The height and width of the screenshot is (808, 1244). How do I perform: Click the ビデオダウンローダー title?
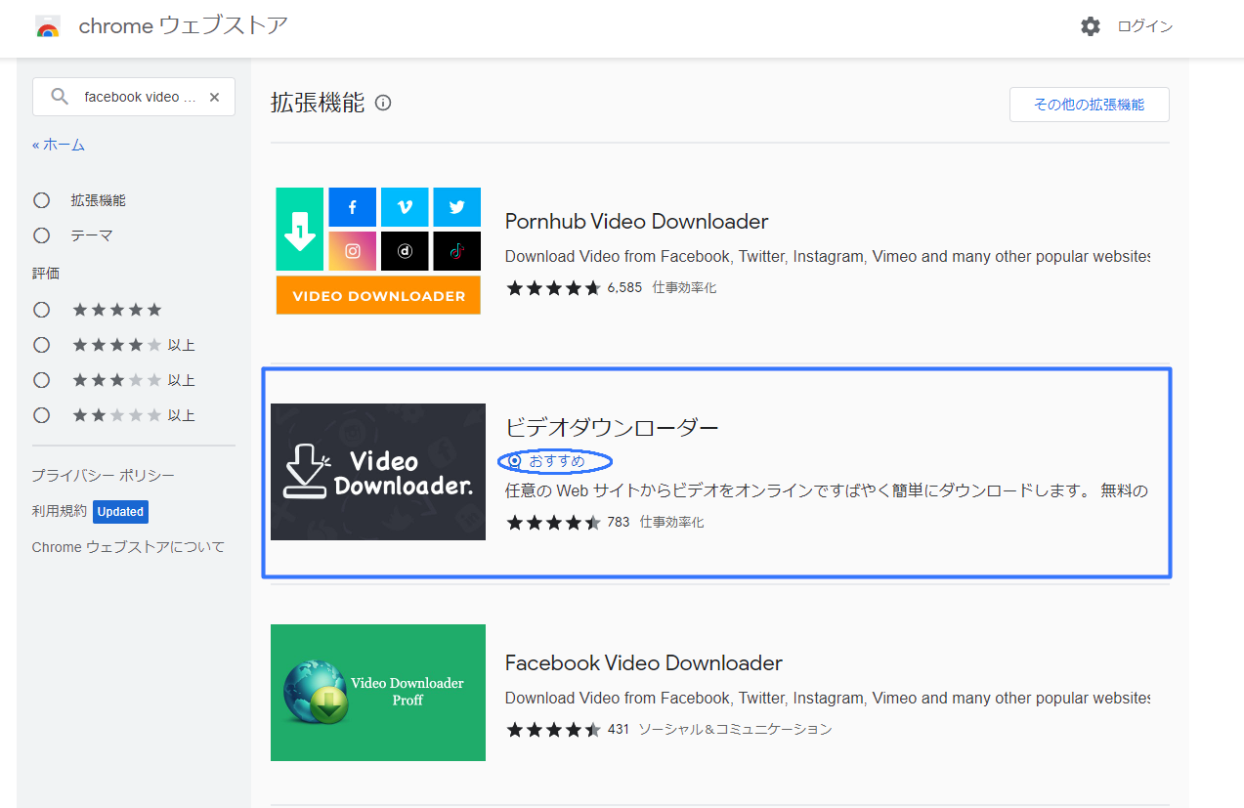[612, 427]
